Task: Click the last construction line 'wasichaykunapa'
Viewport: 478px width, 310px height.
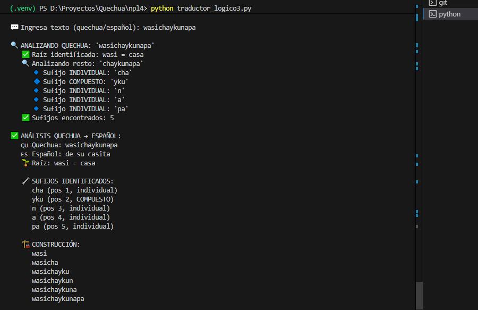Action: coord(58,299)
